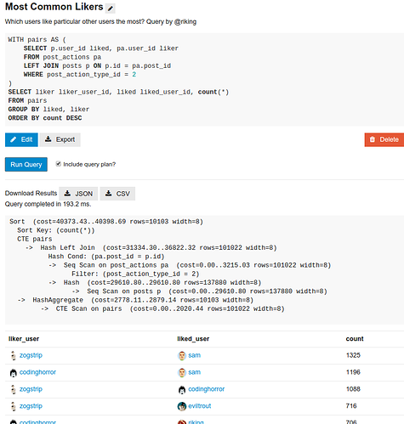404x424 pixels.
Task: Run the query
Action: [26, 164]
